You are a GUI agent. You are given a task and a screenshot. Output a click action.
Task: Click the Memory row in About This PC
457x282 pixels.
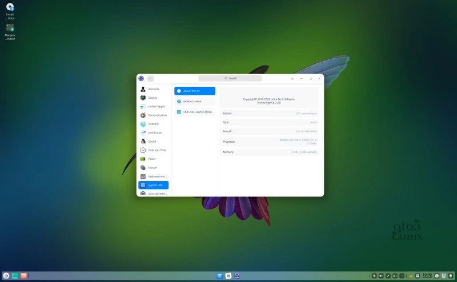269,152
